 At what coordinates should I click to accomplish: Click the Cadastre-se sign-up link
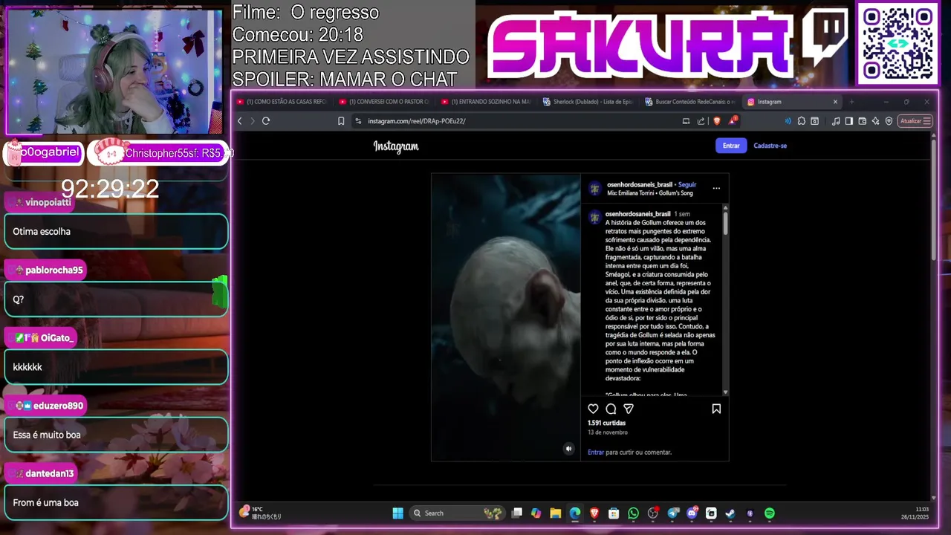coord(770,146)
